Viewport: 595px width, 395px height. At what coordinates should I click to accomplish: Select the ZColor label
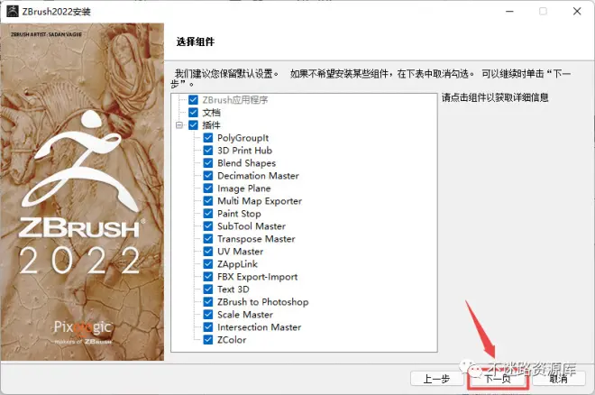(232, 339)
